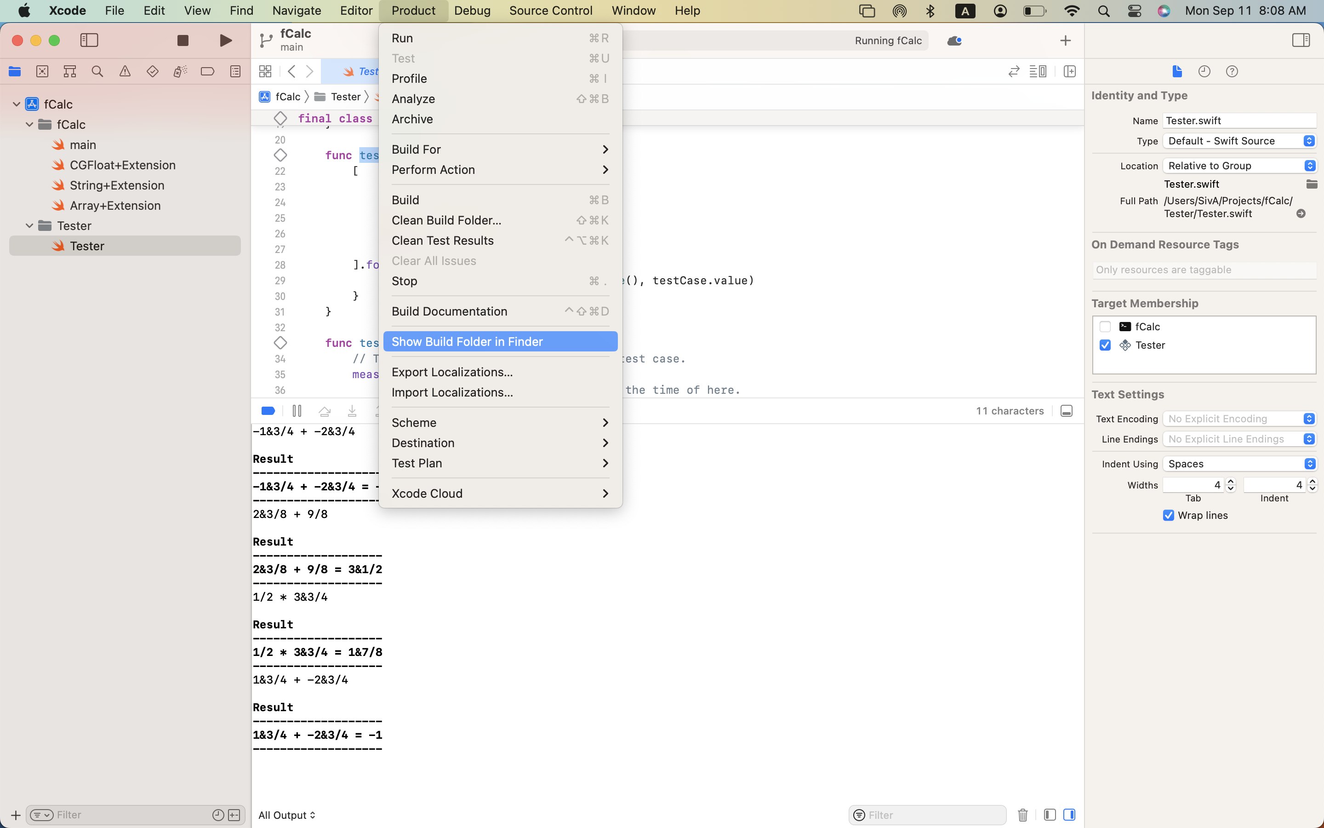Disable Tester target membership

1105,345
